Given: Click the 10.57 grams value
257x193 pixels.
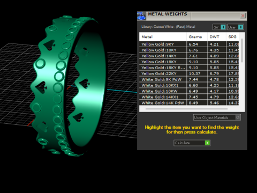Looking at the screenshot, I should 194,73.
